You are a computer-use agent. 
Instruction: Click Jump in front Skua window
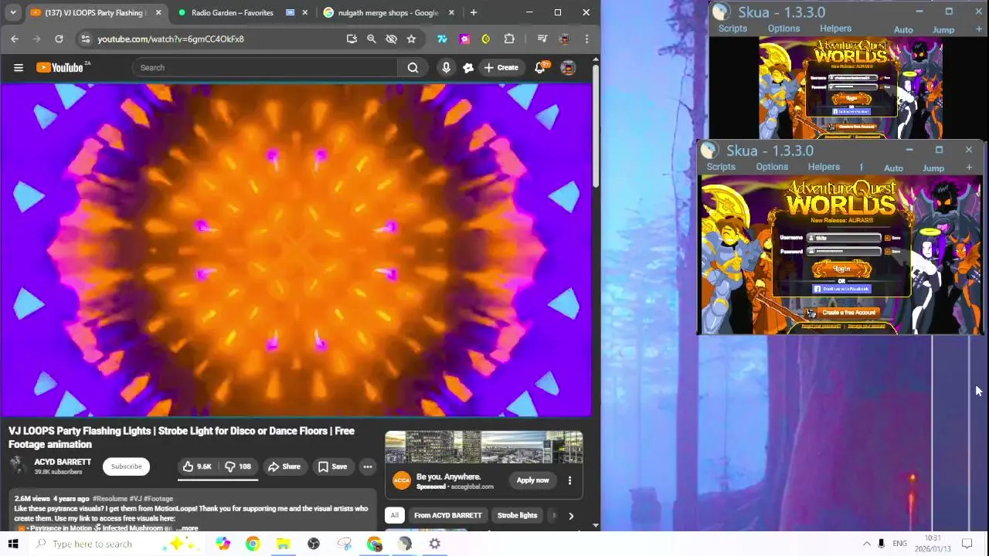933,168
